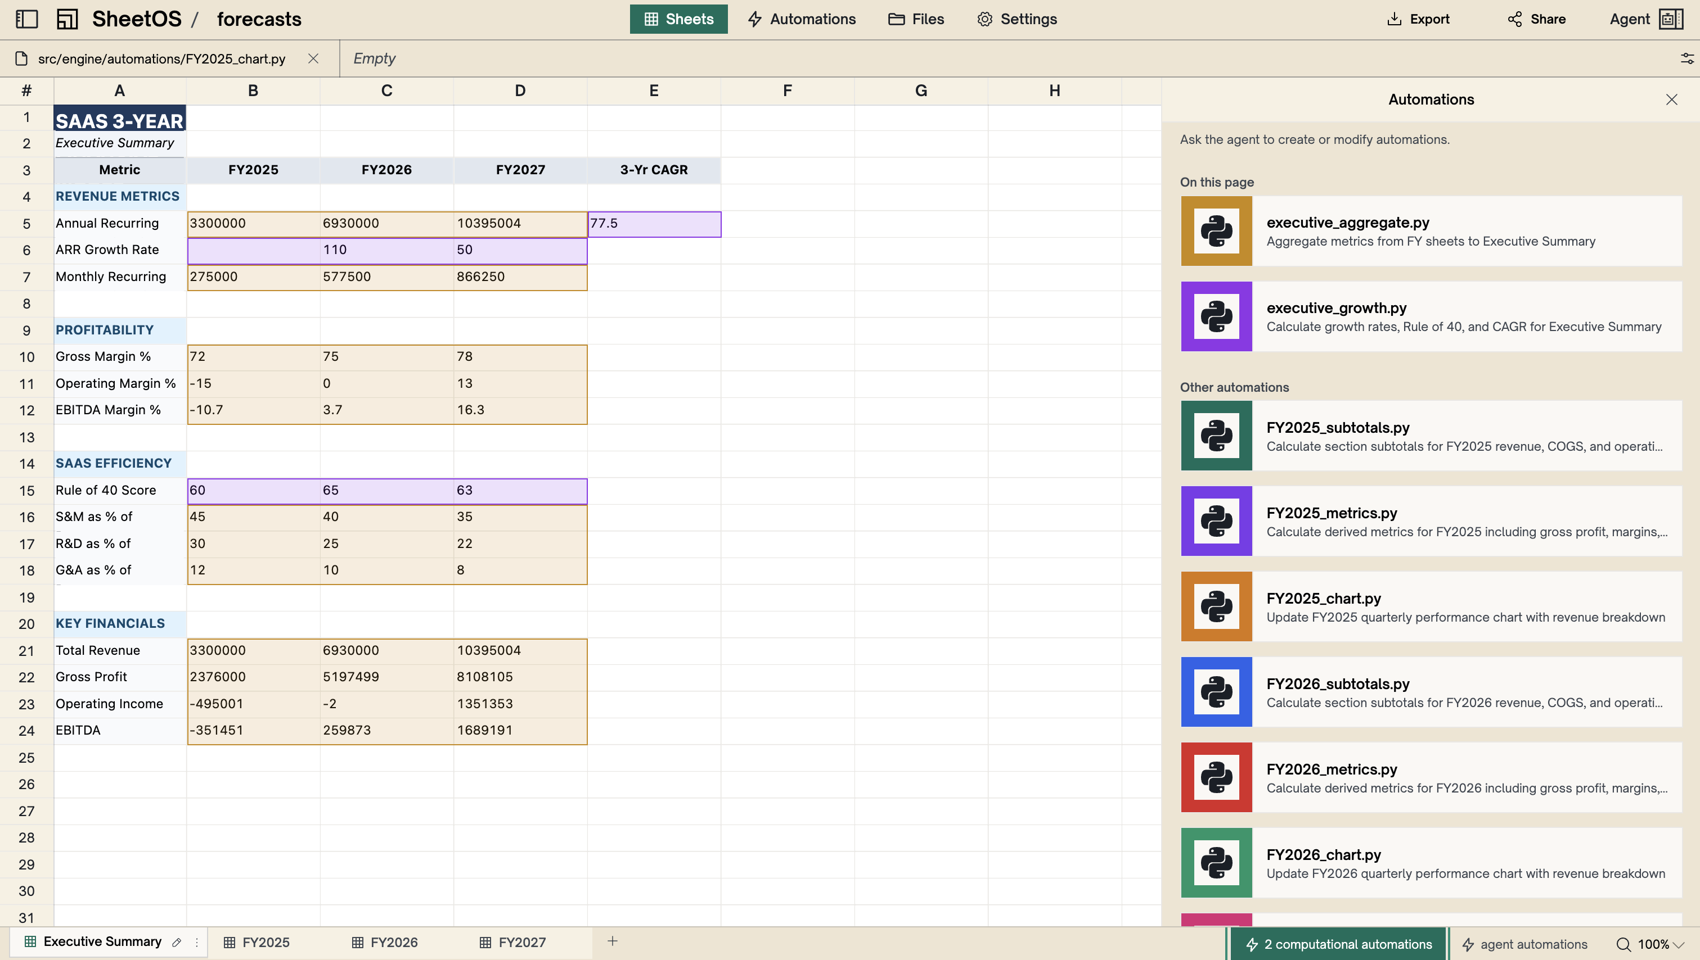Open the executive_aggregate.py python icon
Viewport: 1700px width, 960px height.
pos(1216,231)
